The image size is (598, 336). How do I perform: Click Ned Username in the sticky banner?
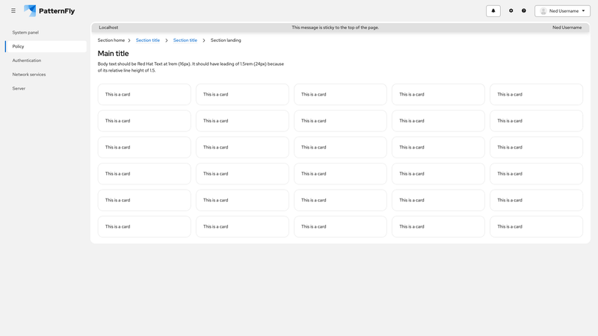click(x=567, y=28)
